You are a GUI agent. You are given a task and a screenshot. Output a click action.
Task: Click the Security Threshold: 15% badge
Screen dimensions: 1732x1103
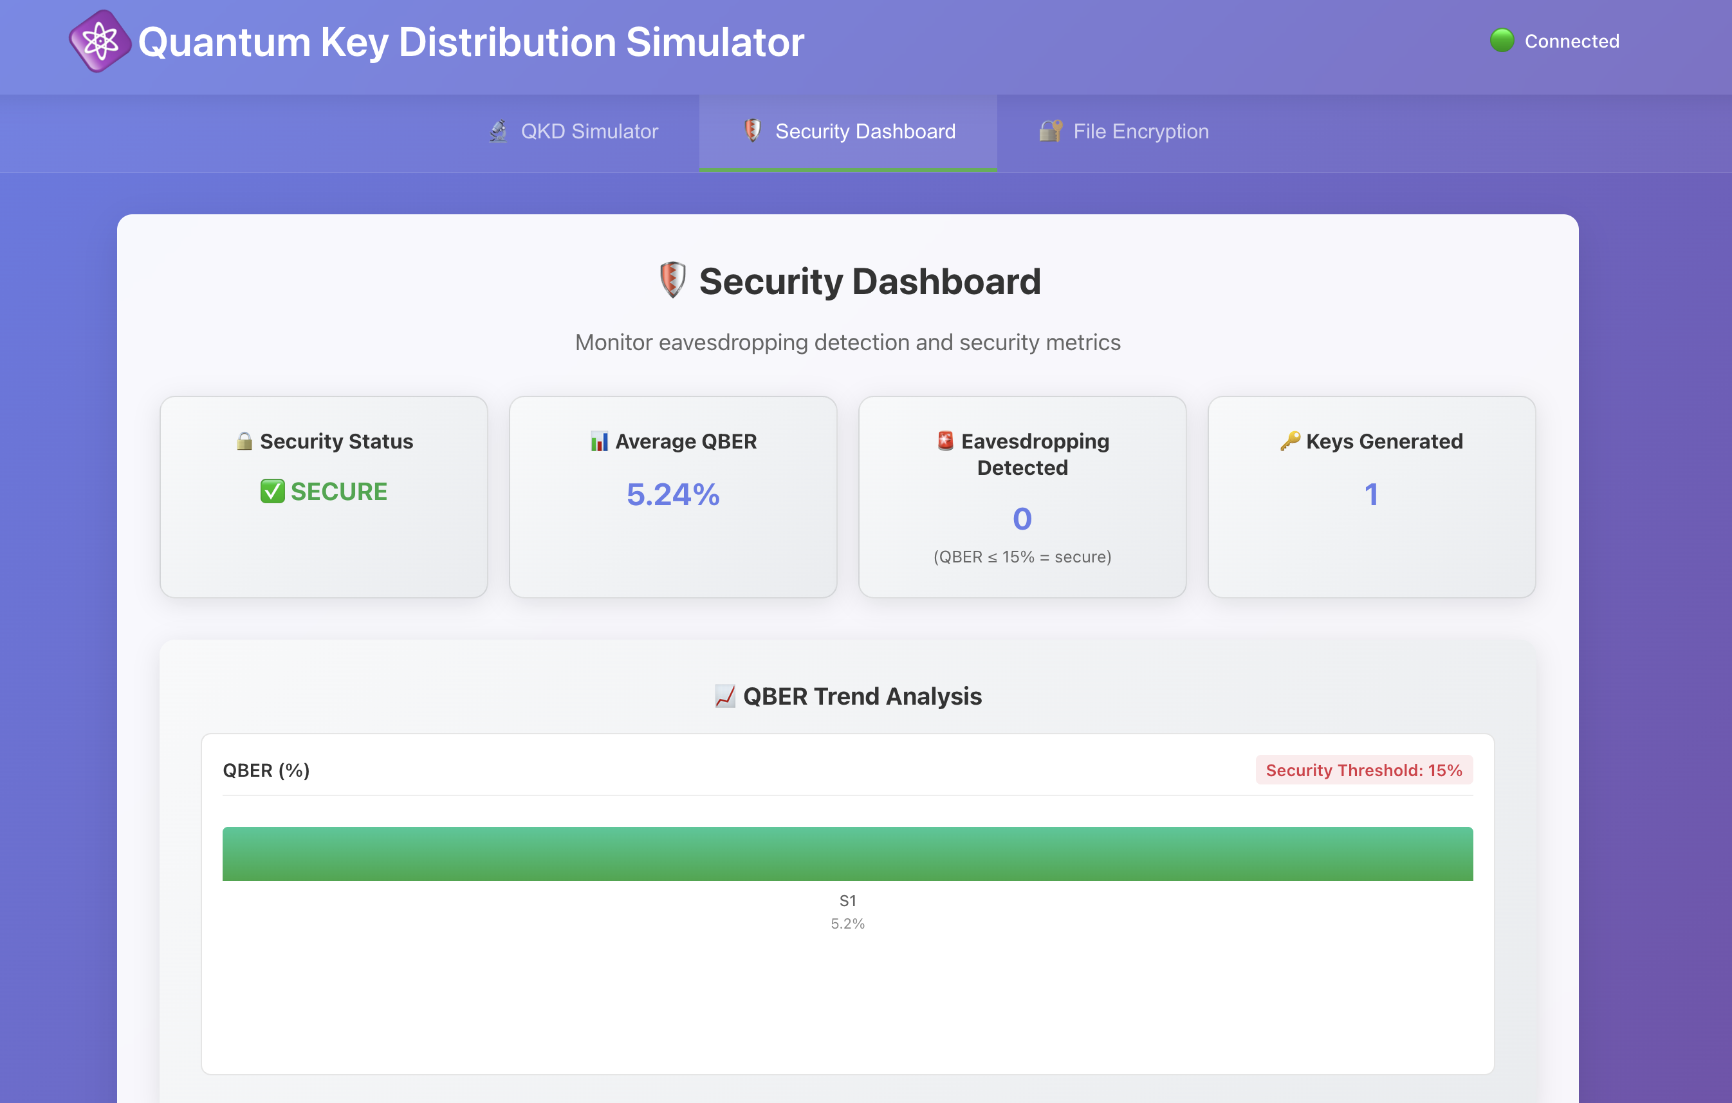coord(1364,770)
